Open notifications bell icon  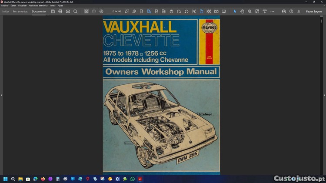pyautogui.click(x=299, y=11)
